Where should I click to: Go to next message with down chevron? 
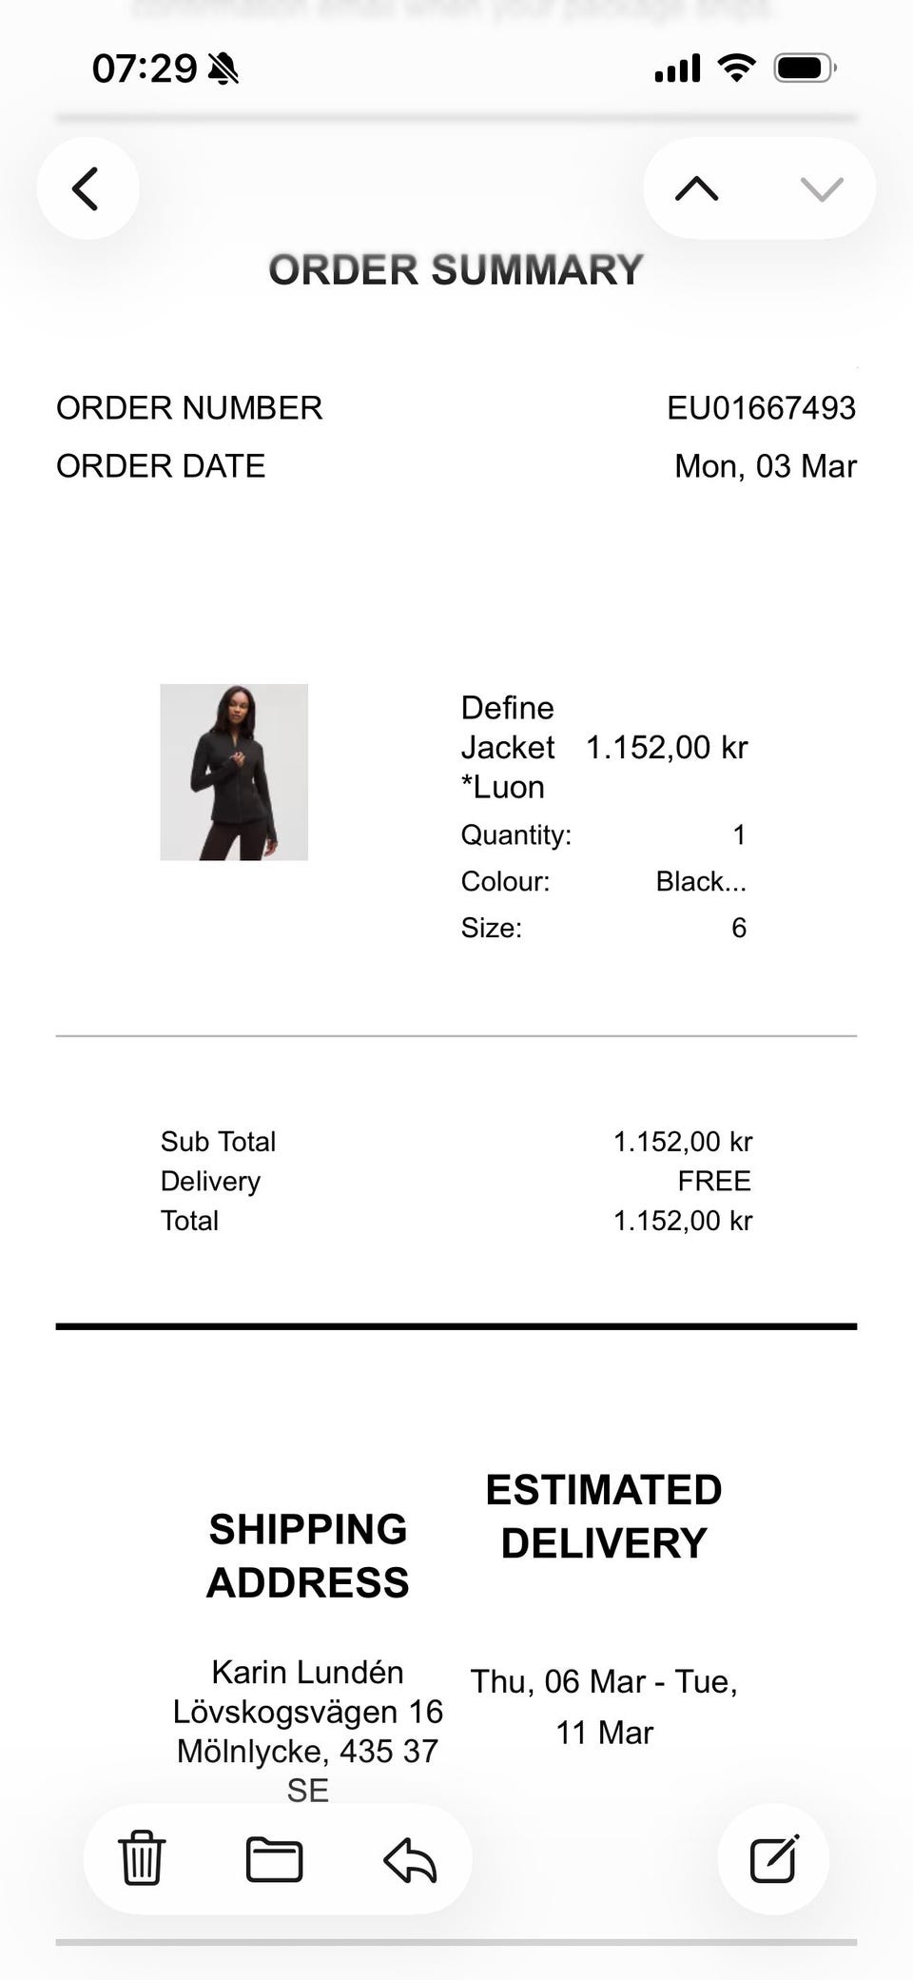[822, 188]
